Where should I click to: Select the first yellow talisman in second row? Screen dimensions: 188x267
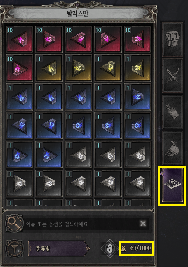coord(49,68)
